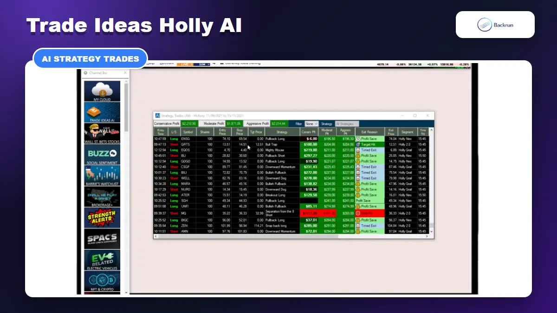
Task: Open the Strategy dropdown showing All Strategies
Action: coord(347,124)
